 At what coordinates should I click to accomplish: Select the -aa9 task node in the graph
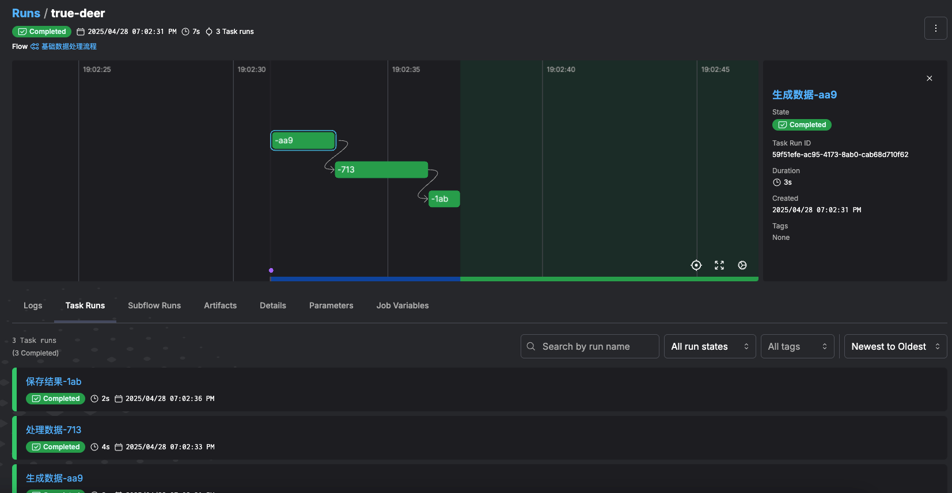[303, 140]
